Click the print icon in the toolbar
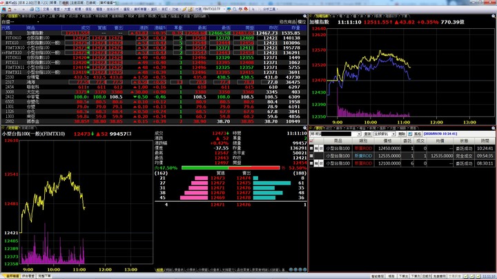Screen dimensions: 497x279 (32, 9)
